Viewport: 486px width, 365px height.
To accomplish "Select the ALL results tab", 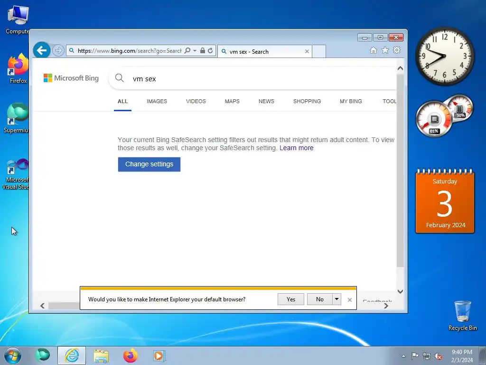I will tap(123, 101).
